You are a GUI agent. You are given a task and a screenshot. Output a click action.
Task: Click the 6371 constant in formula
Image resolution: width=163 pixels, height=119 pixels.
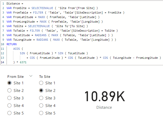[23, 62]
